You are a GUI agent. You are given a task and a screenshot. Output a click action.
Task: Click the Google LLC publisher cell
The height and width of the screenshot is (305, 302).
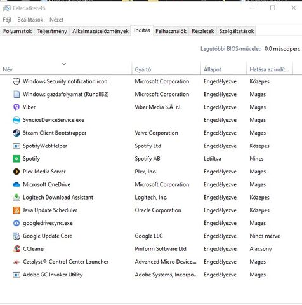tap(148, 236)
